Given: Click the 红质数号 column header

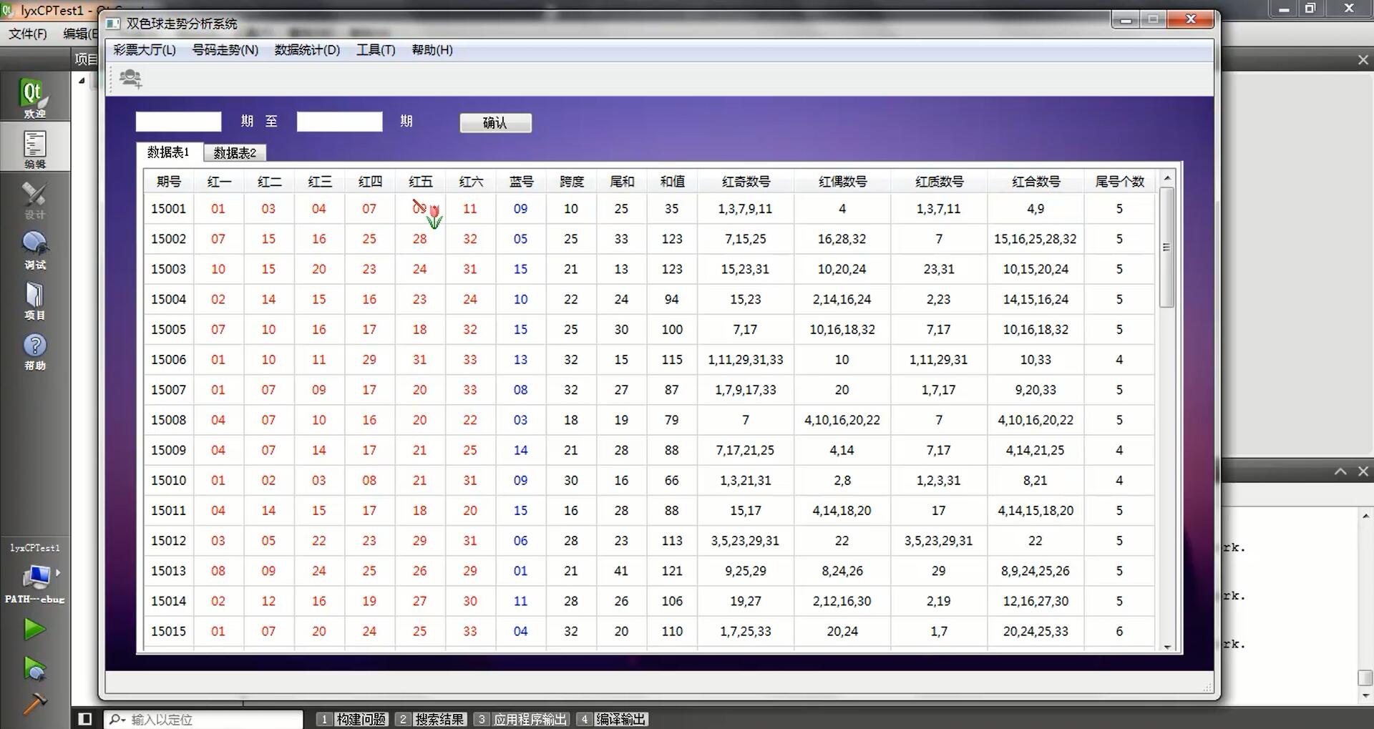Looking at the screenshot, I should (939, 182).
